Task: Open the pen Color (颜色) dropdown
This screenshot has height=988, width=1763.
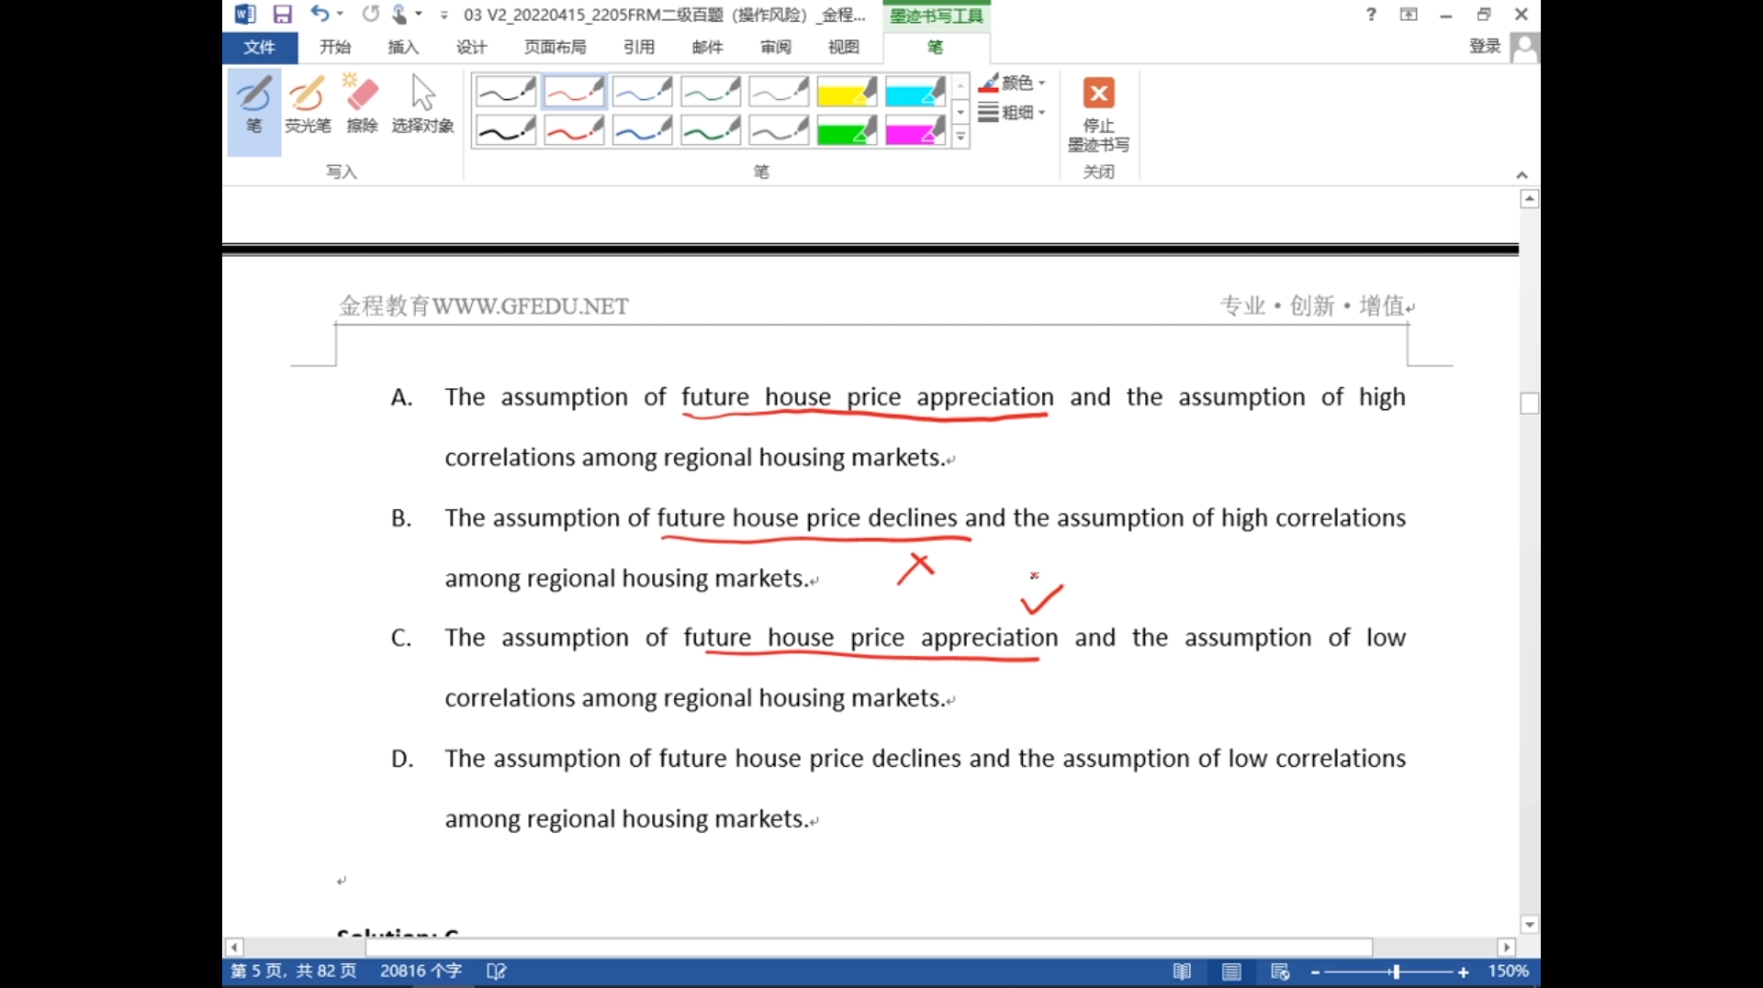Action: 1014,83
